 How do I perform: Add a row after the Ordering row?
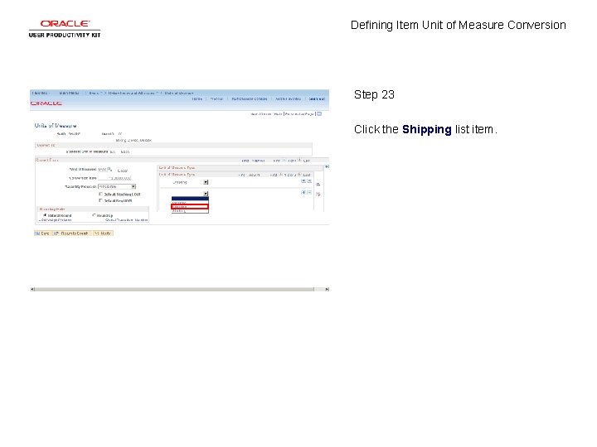[x=303, y=181]
